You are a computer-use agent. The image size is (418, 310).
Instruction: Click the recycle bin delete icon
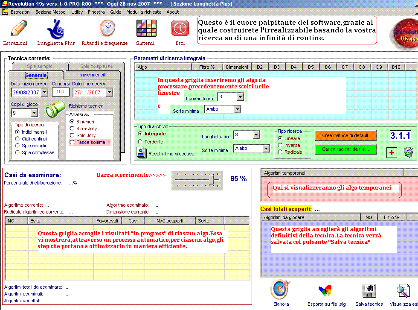click(x=409, y=152)
